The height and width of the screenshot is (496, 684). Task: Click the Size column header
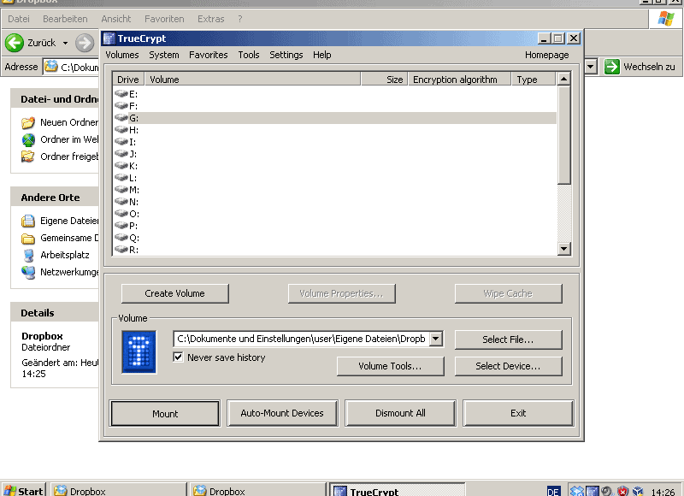click(384, 80)
